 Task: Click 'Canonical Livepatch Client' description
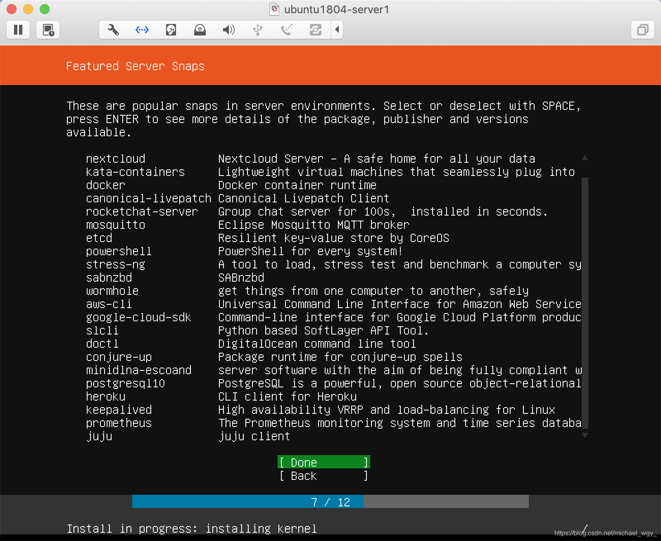pos(304,198)
